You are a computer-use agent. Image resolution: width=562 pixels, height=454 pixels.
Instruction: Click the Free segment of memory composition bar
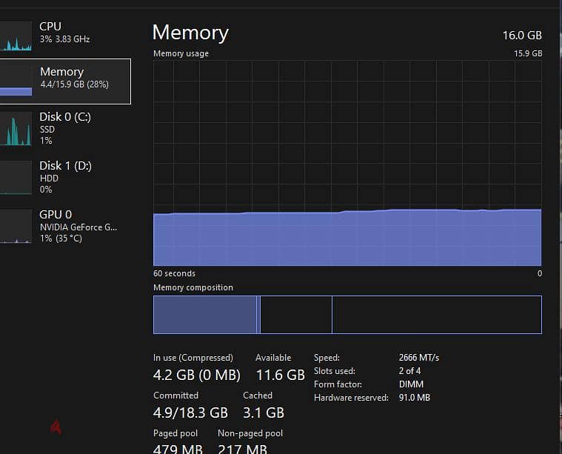[x=437, y=315]
